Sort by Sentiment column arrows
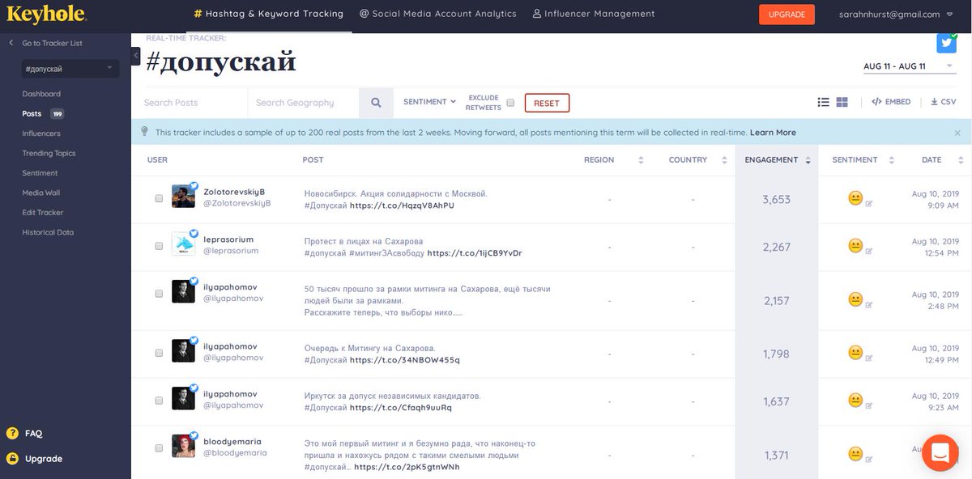The image size is (972, 479). (x=891, y=160)
